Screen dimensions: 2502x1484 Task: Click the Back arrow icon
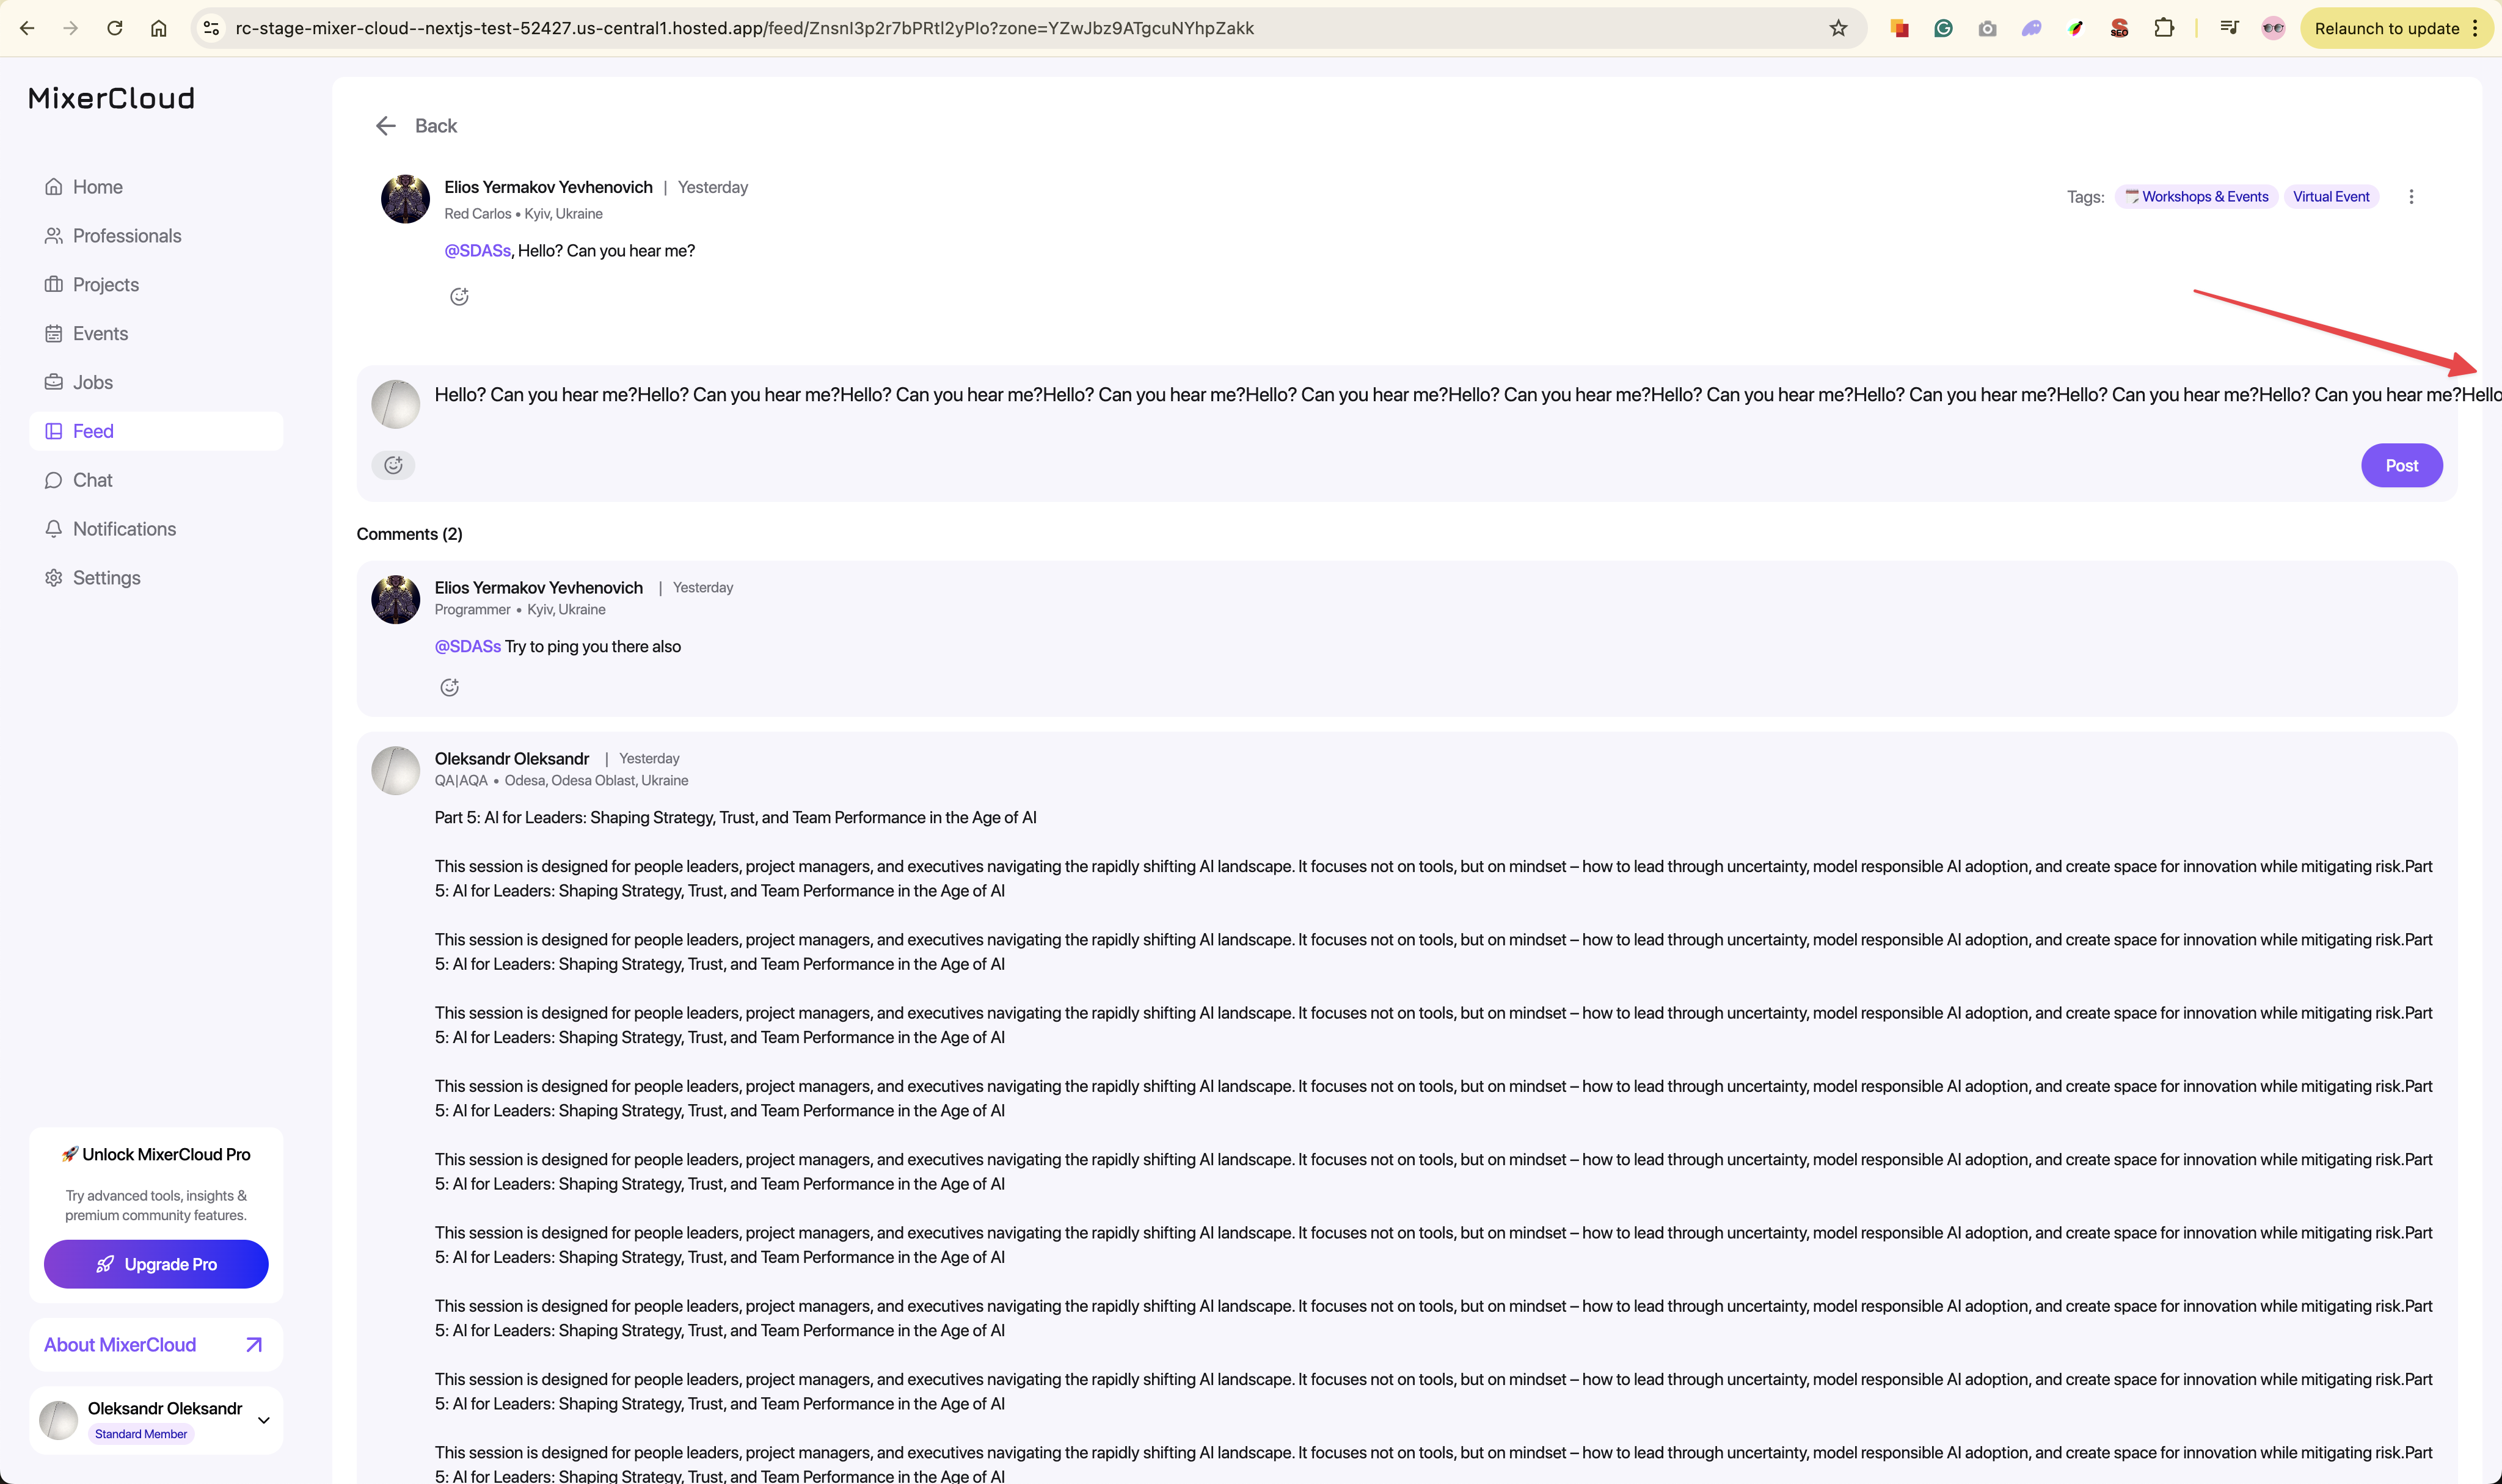pos(386,126)
